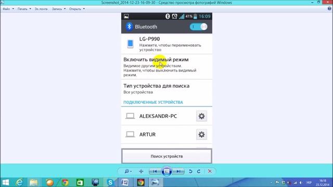Open settings gear for ARTUR
The height and width of the screenshot is (187, 333).
click(201, 135)
